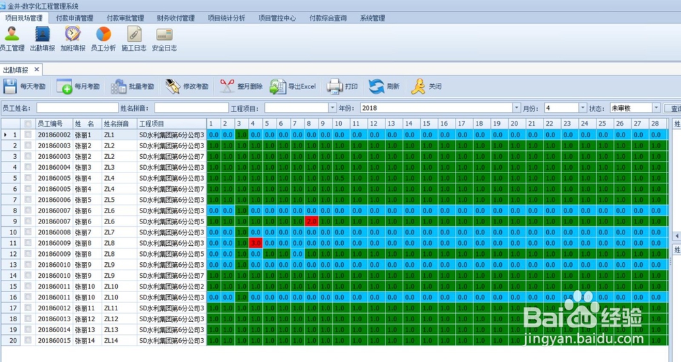Open 加班填报 overtime report icon
This screenshot has width=681, height=362.
73,34
